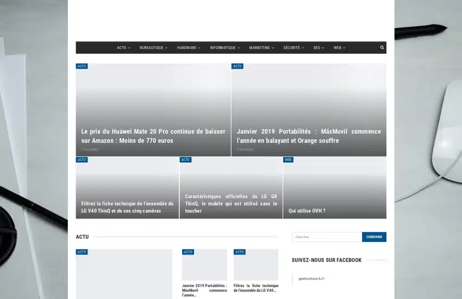Screen dimensions: 462x299
Task: Click the small Janvier 2019 Portabilités thumbnail
Action: pyautogui.click(x=204, y=265)
